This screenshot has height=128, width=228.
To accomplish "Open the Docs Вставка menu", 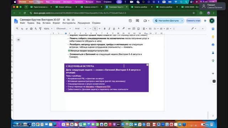I will pos(46,23).
